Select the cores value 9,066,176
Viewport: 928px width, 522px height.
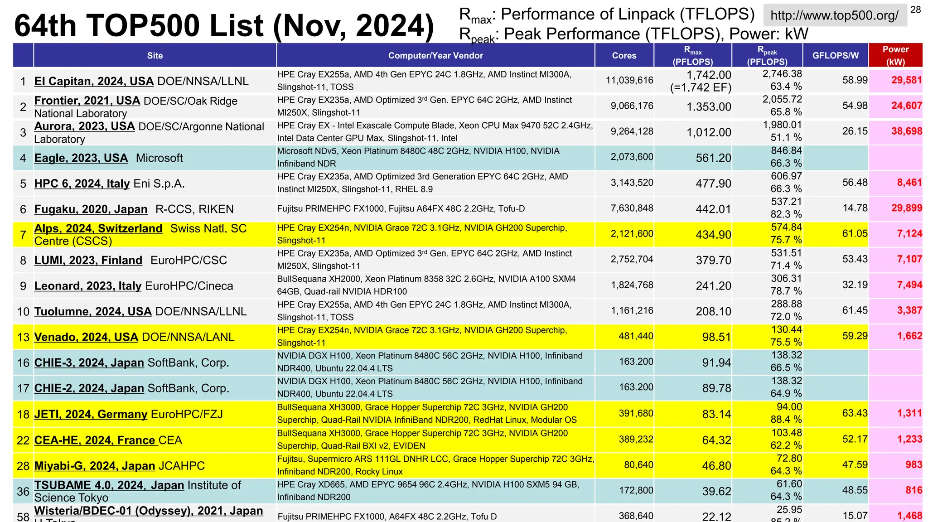point(632,106)
